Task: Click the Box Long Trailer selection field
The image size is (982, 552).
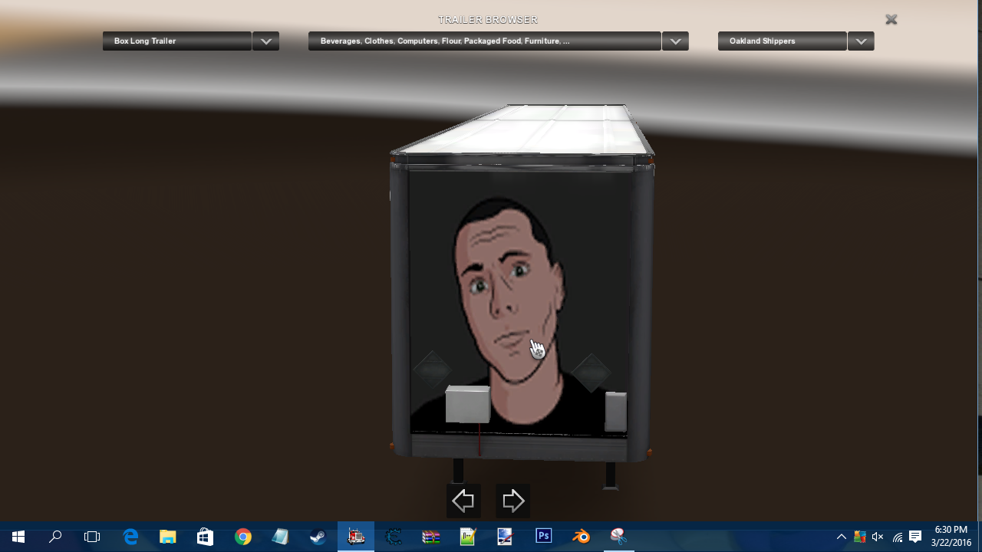Action: (x=177, y=41)
